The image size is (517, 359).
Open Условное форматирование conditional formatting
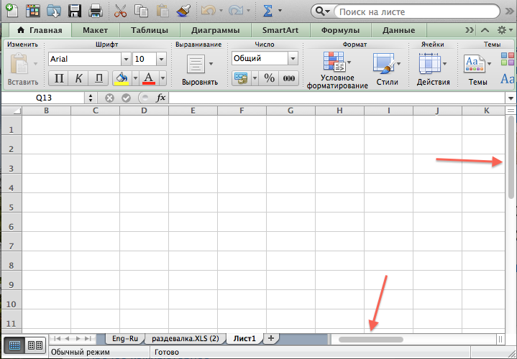click(337, 70)
